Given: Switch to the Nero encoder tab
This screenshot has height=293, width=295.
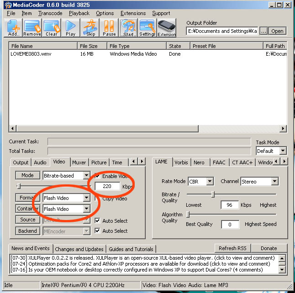Looking at the screenshot, I should pyautogui.click(x=199, y=162).
